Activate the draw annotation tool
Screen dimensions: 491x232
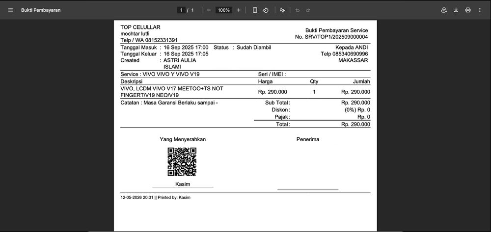click(x=282, y=10)
